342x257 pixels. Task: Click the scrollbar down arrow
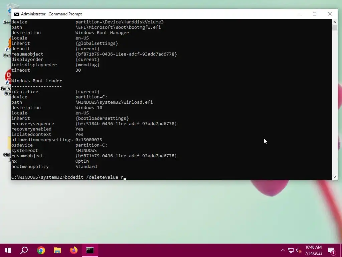[x=335, y=177]
